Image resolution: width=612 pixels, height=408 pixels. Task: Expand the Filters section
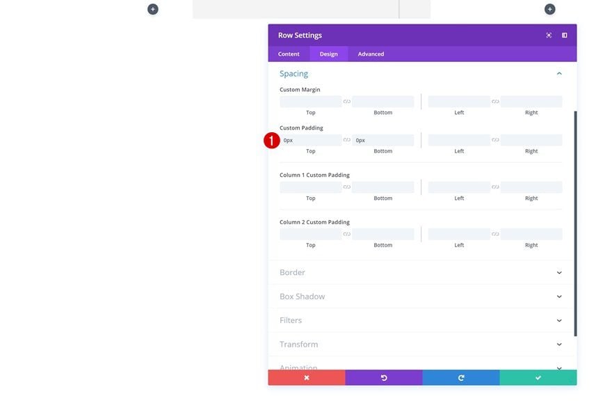click(x=422, y=320)
